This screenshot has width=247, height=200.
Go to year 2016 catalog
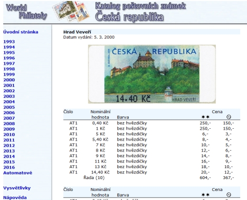[x=9, y=167]
